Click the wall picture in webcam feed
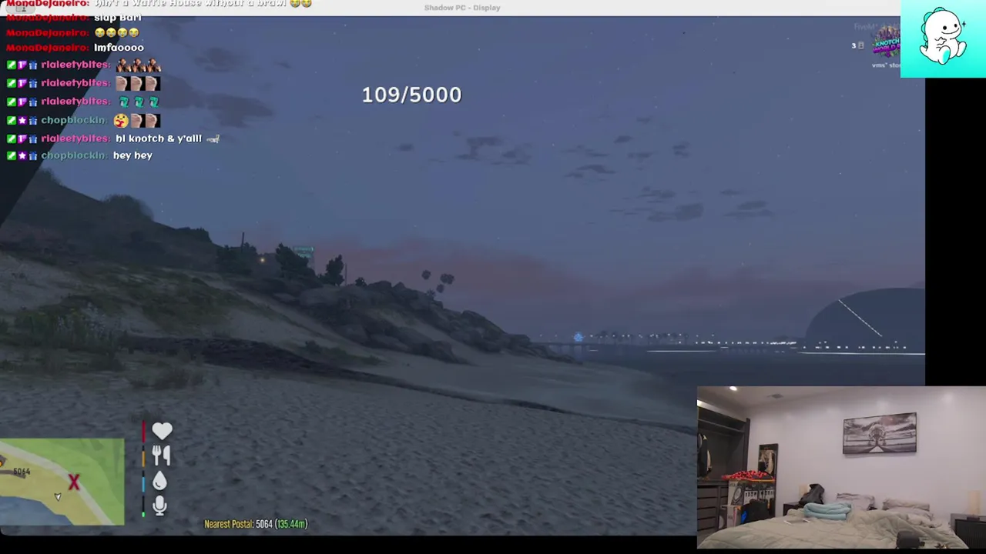This screenshot has width=986, height=554. click(x=880, y=433)
